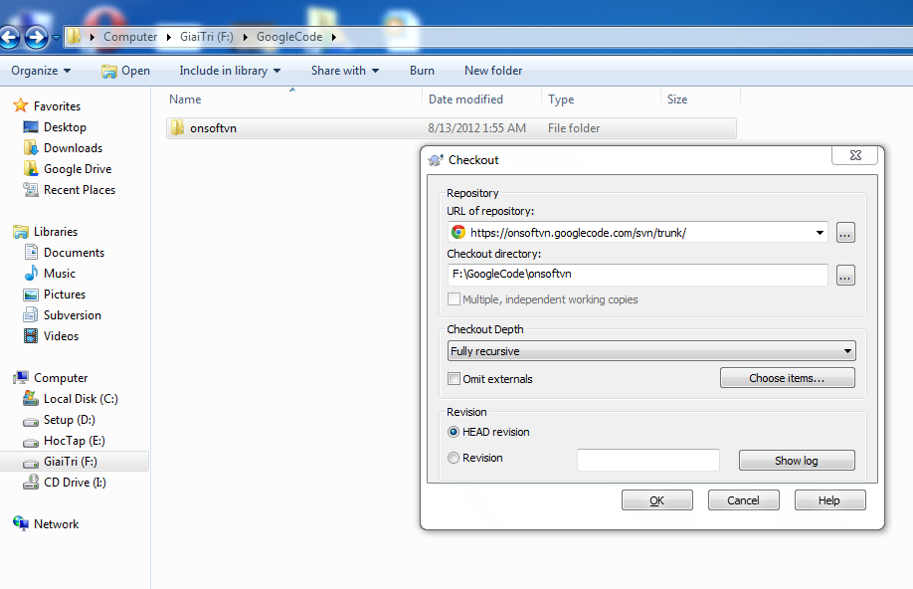This screenshot has width=913, height=589.
Task: Click the browse button beside Checkout directory
Action: coord(845,275)
